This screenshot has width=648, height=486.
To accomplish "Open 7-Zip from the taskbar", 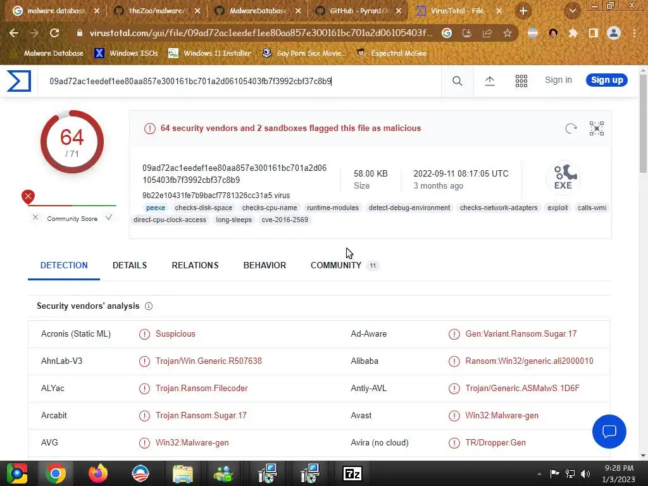I will click(x=352, y=473).
